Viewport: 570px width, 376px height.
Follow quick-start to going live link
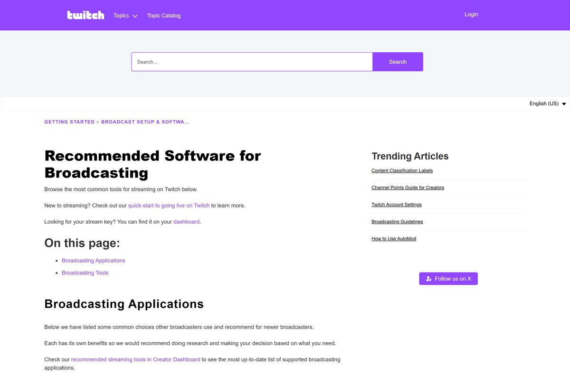[169, 206]
